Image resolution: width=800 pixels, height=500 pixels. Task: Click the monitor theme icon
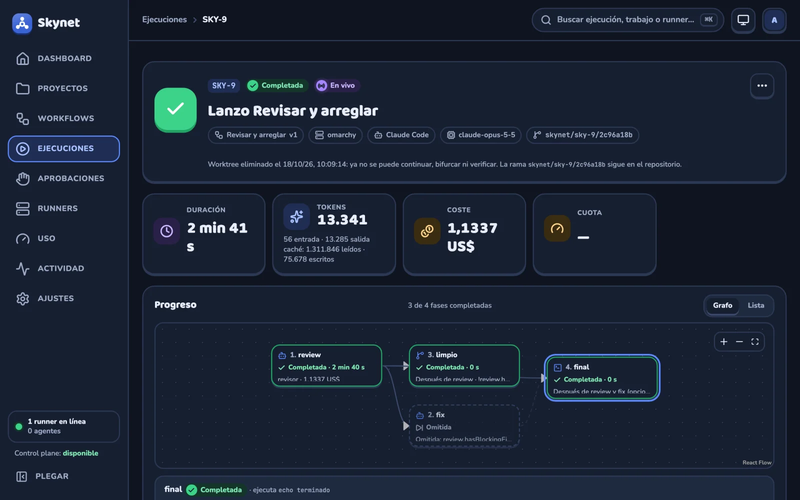tap(743, 20)
